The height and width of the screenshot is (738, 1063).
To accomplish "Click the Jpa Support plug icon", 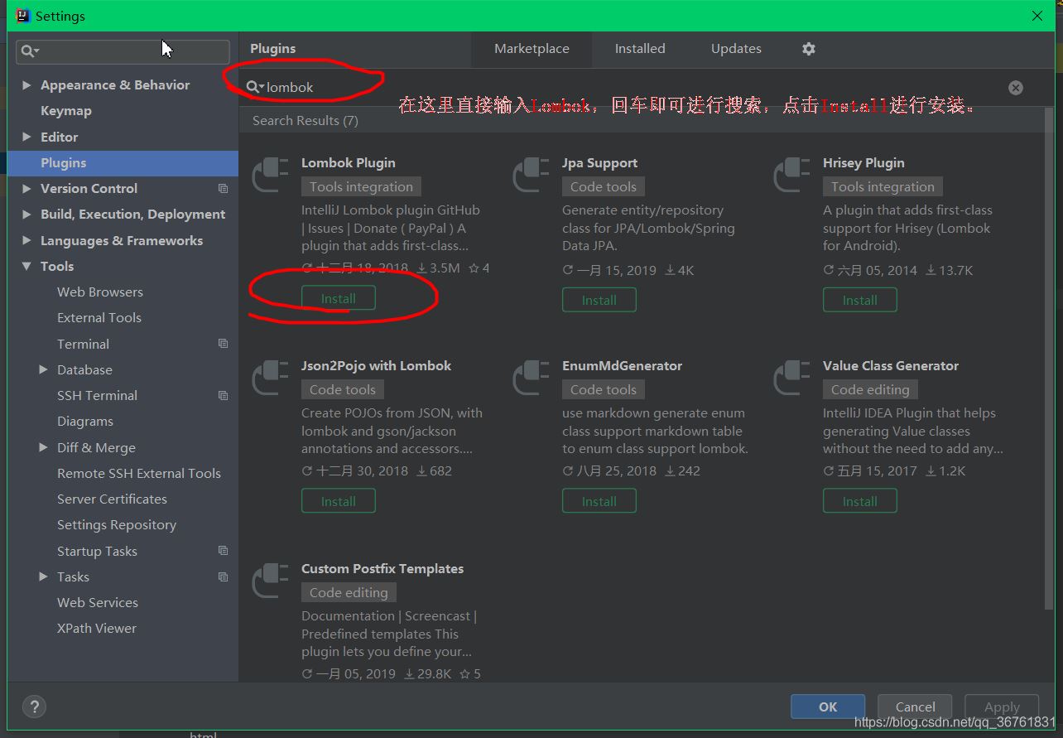I will (531, 175).
